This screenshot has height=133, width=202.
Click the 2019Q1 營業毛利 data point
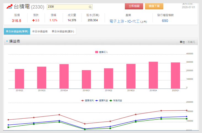click(x=85, y=124)
